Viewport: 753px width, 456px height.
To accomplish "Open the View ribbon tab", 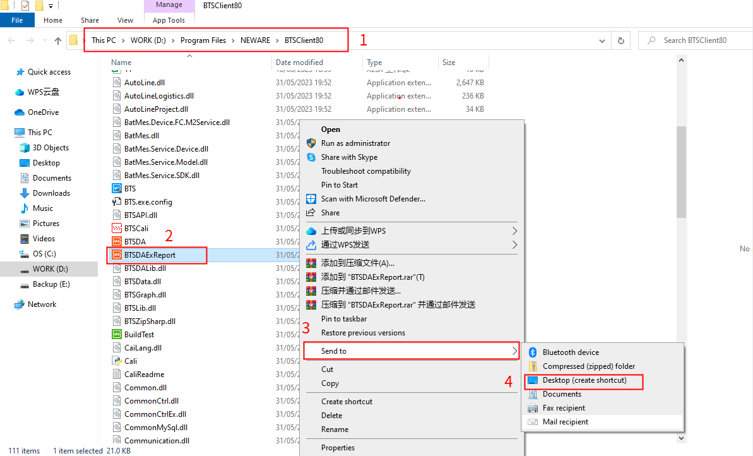I will click(125, 20).
